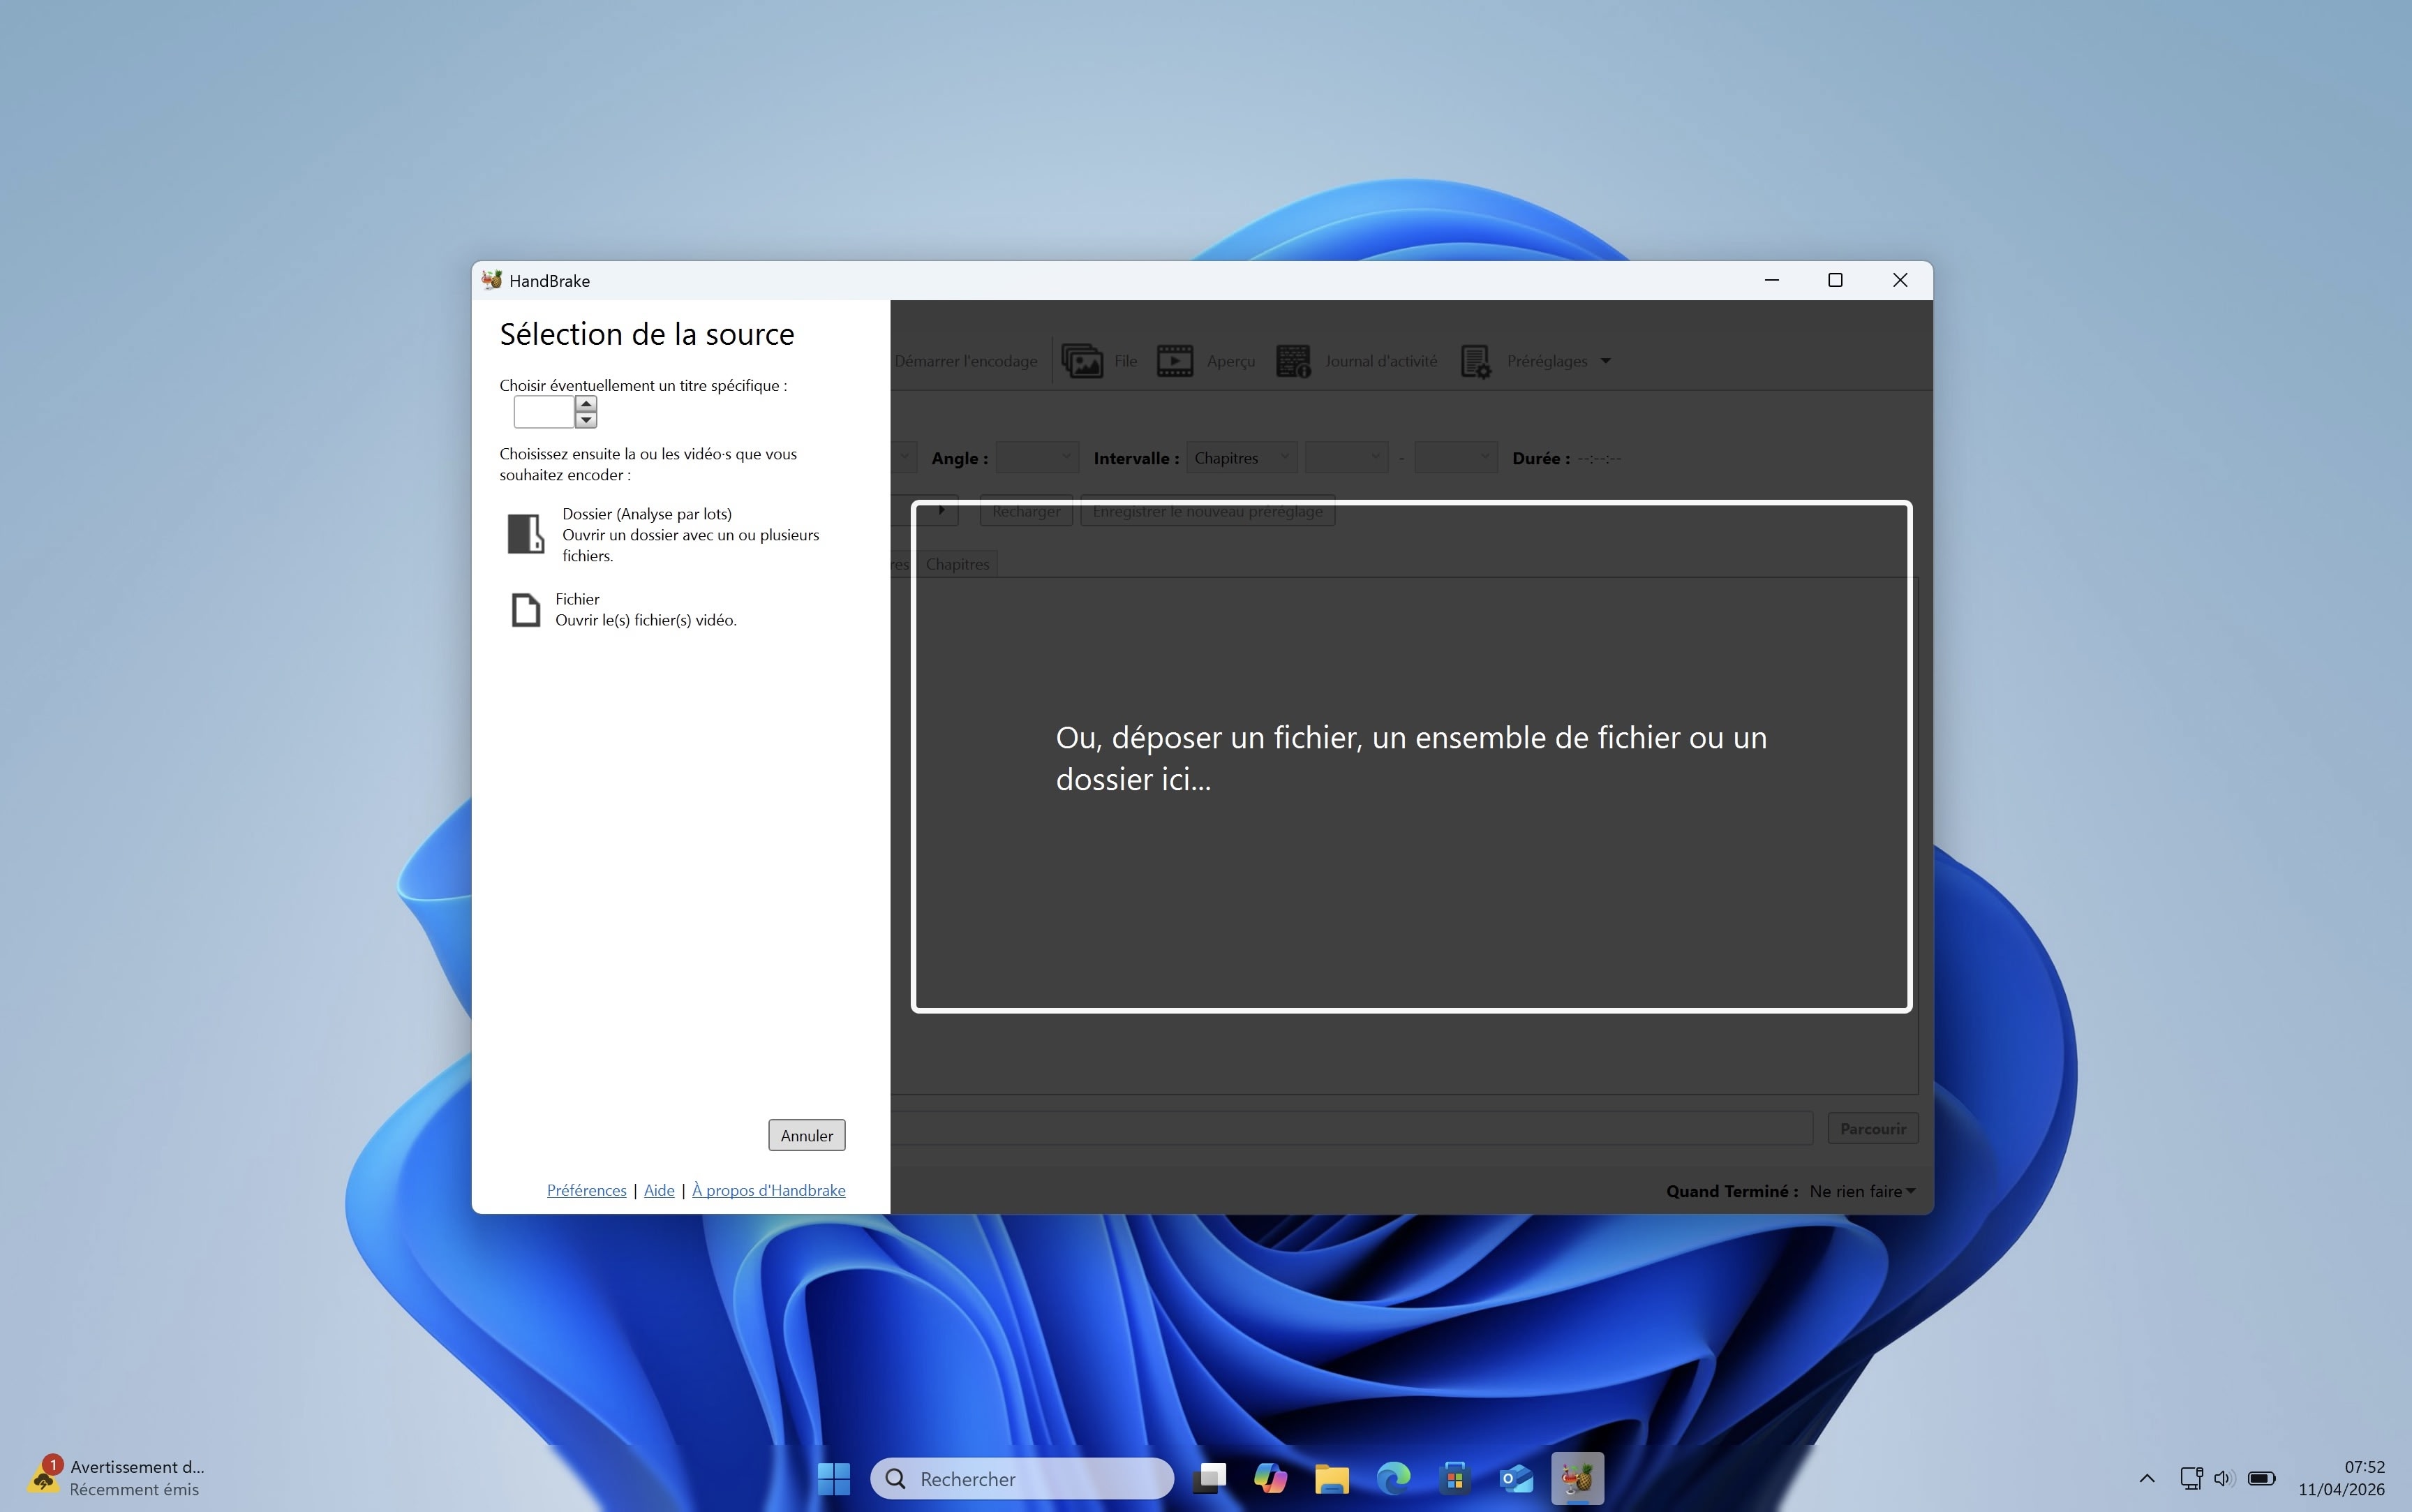The image size is (2412, 1512).
Task: Change the Quand Terminé action from Ne rien faire
Action: pyautogui.click(x=1860, y=1191)
